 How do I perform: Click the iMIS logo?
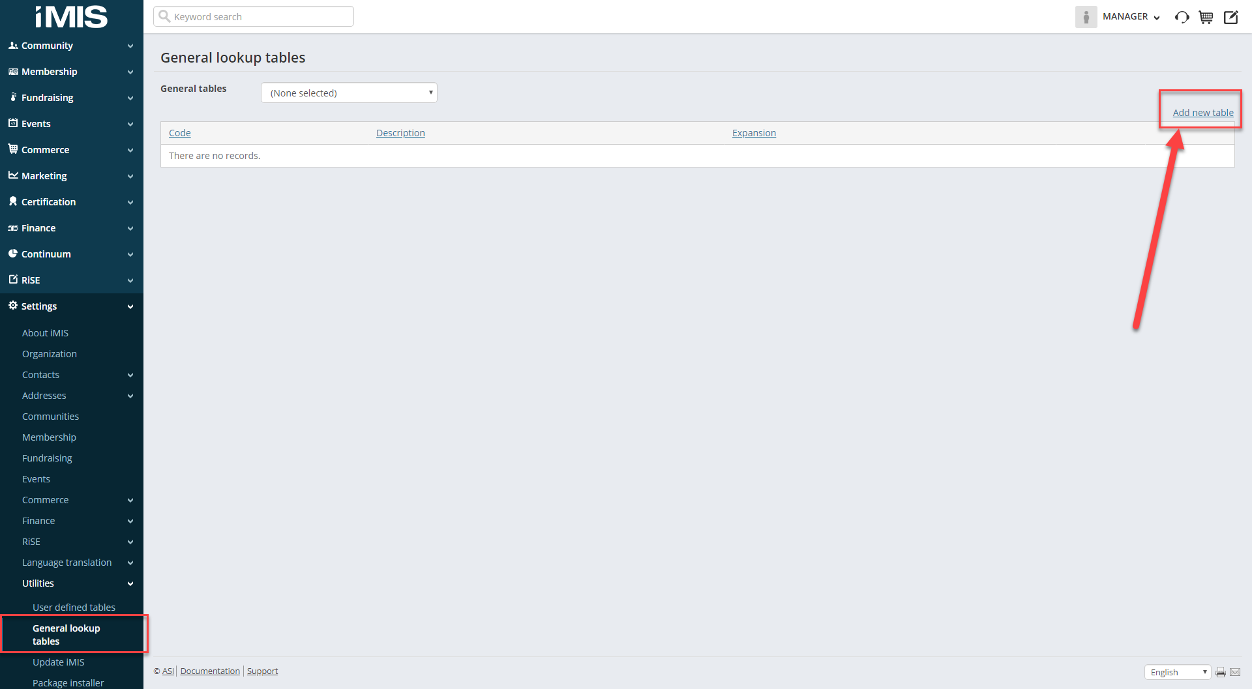[x=71, y=17]
